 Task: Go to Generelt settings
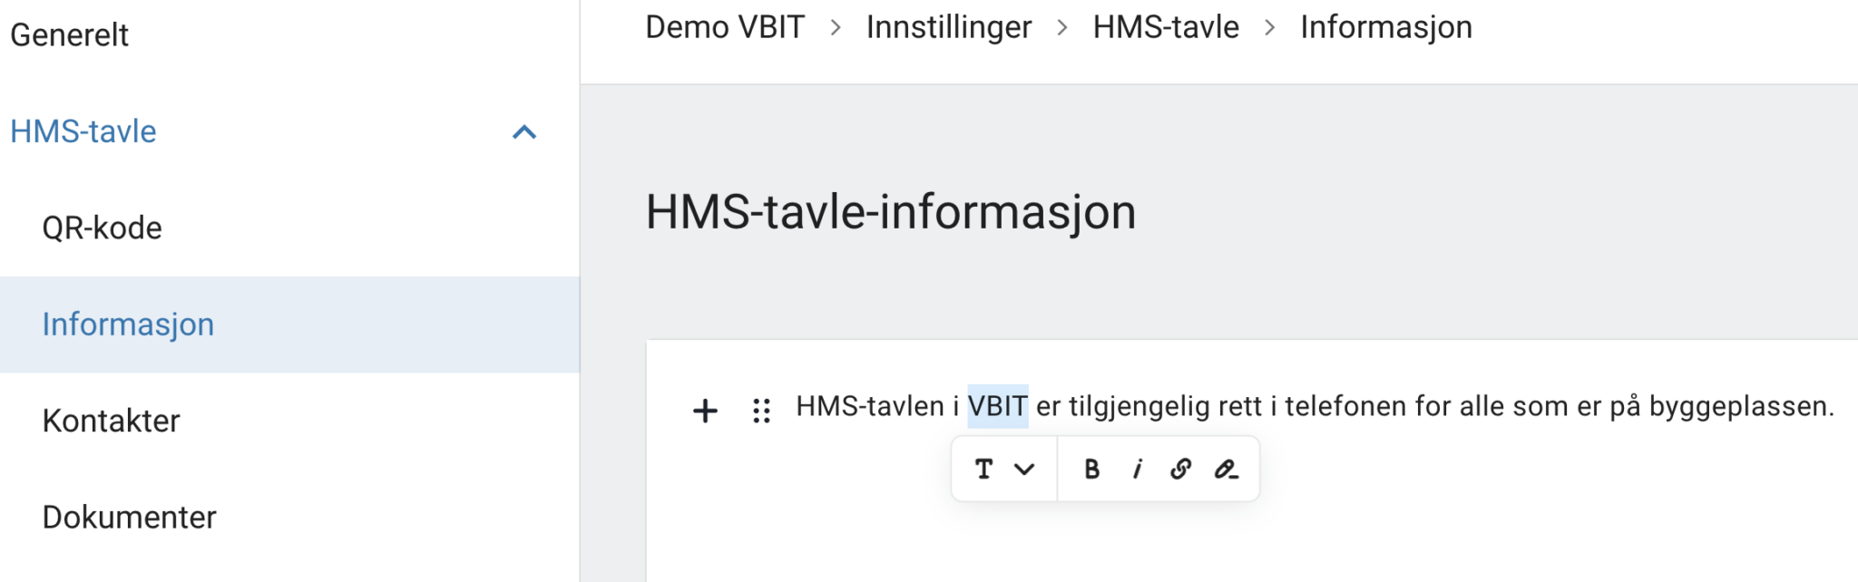(68, 34)
